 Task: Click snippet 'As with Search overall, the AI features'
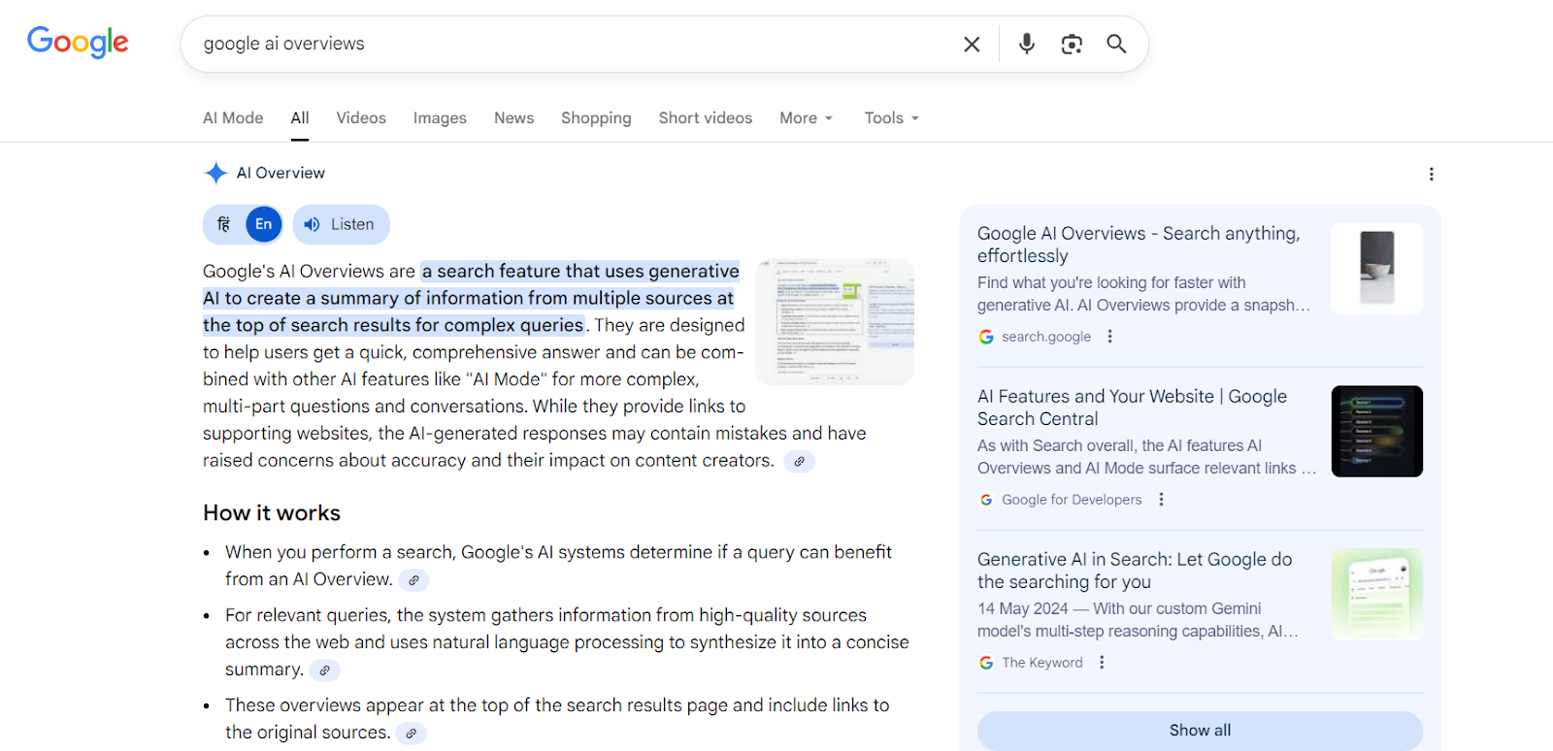pyautogui.click(x=1119, y=445)
